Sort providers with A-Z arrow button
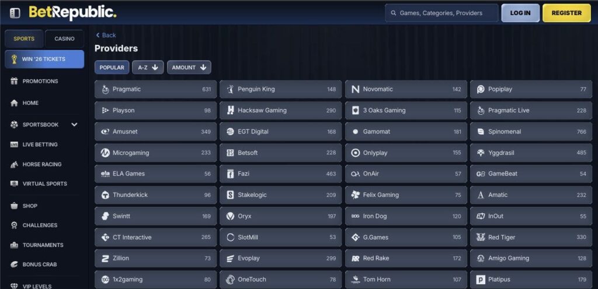Viewport: 598px width, 289px height. (148, 68)
